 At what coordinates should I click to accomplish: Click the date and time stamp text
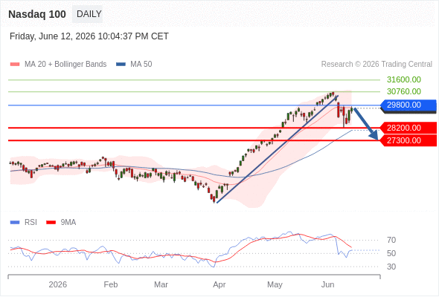[x=89, y=36]
